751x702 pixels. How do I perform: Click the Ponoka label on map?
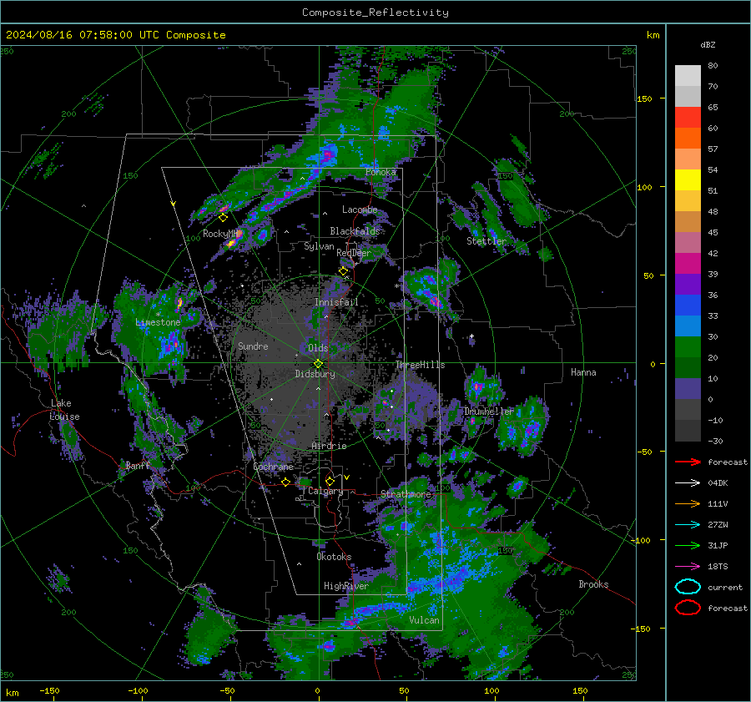point(381,172)
